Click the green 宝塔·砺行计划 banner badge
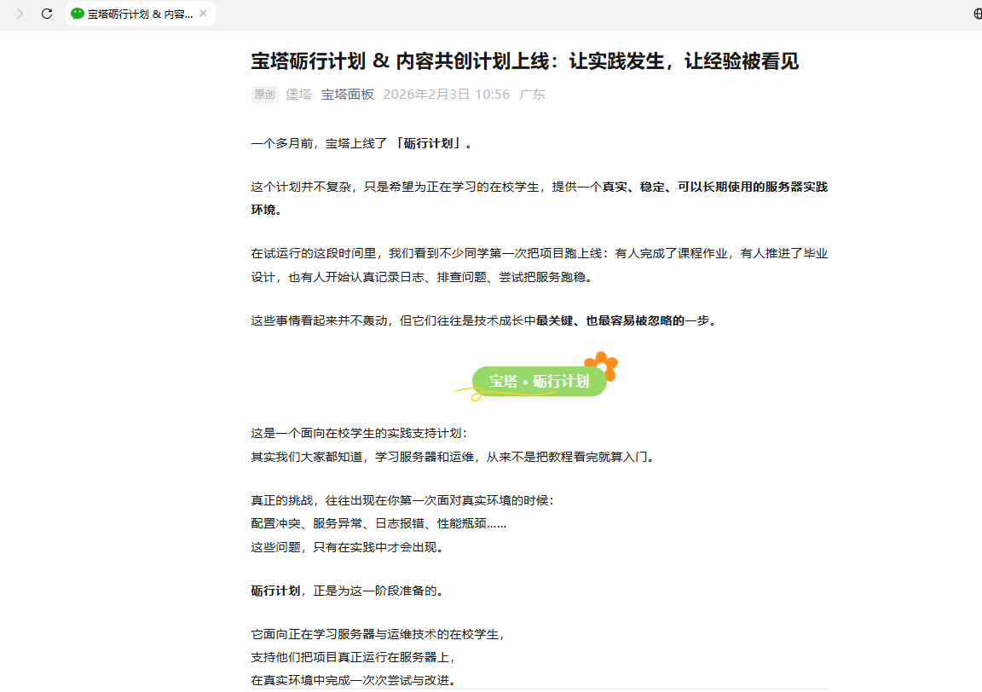 tap(540, 381)
